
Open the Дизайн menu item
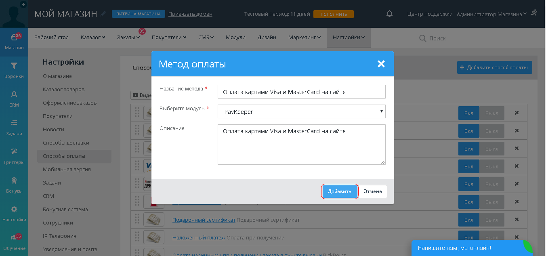267,38
